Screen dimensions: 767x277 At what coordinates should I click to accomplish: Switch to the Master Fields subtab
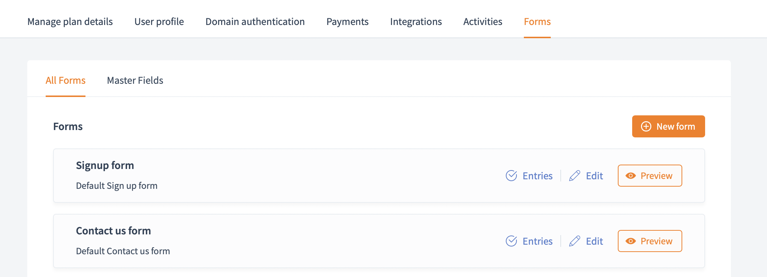pos(135,80)
